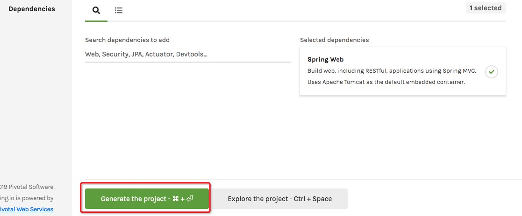Switch to the list view icon tab
522x216 pixels.
pos(119,10)
